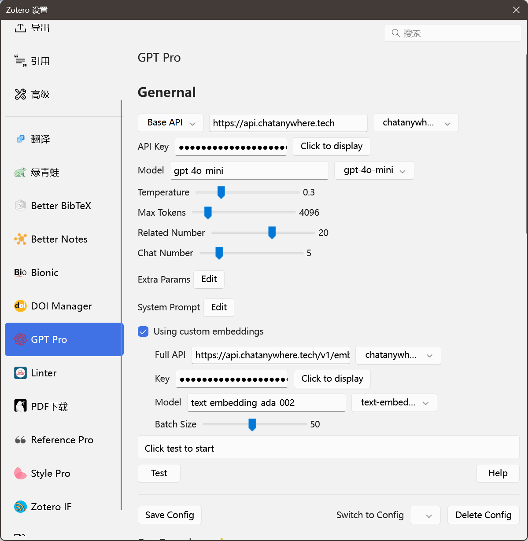This screenshot has width=528, height=541.
Task: Go to the 引用 cite section
Action: tap(40, 61)
